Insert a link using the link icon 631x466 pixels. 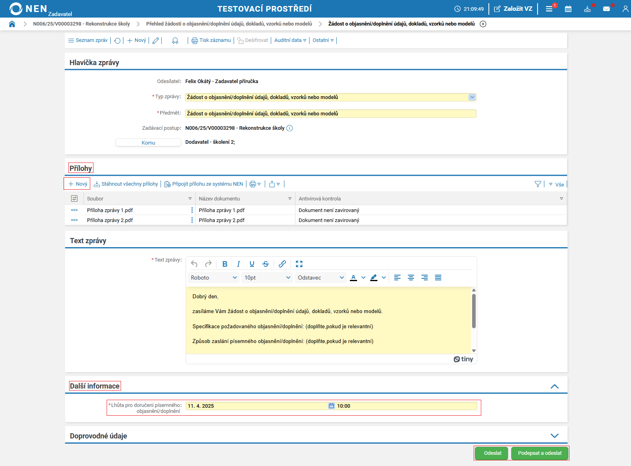(x=282, y=264)
